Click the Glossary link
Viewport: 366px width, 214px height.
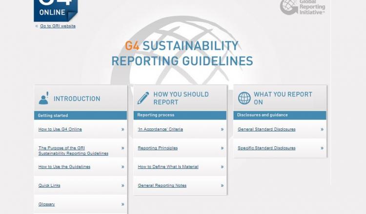coord(46,204)
